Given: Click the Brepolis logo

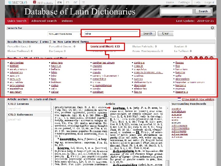Looking at the screenshot, I should pyautogui.click(x=18, y=2).
